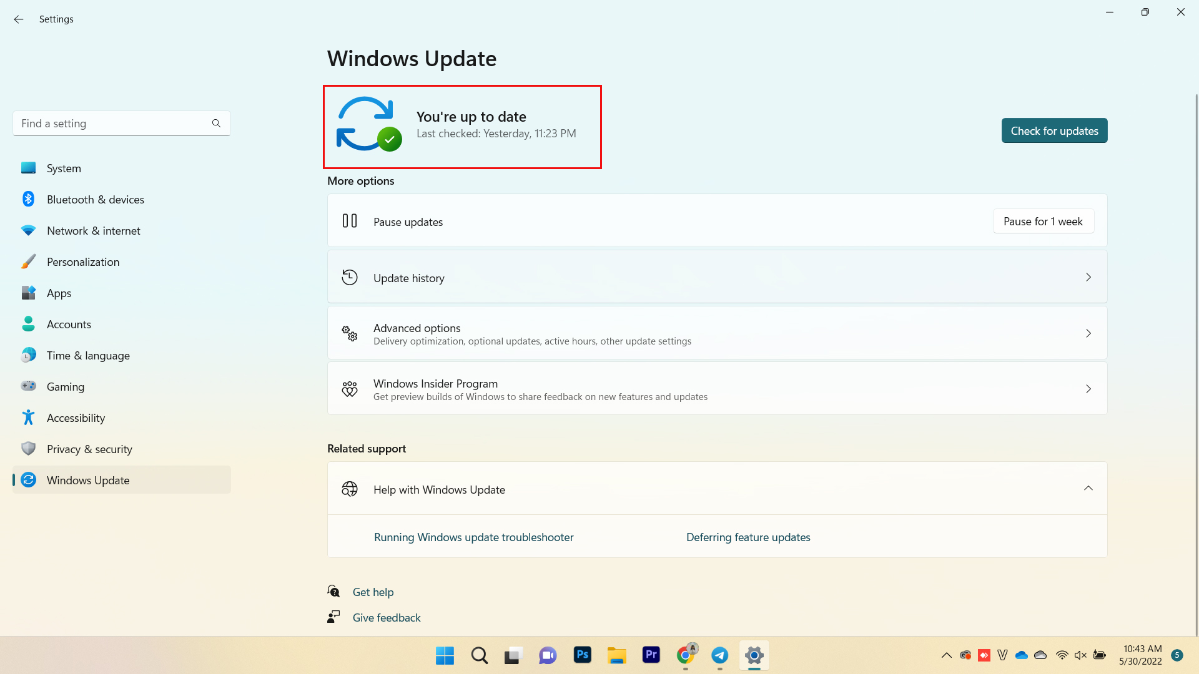Screen dimensions: 1199x674
Task: Open Personalization settings category
Action: point(122,261)
